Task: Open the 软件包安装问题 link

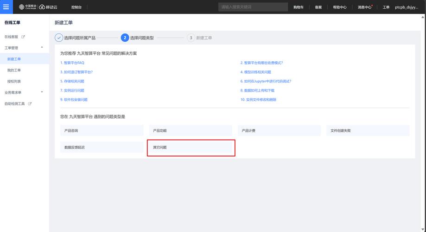Action: [74, 100]
